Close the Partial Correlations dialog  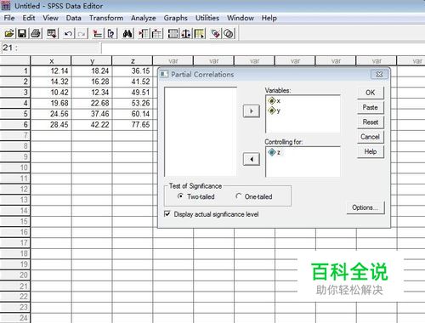pyautogui.click(x=379, y=75)
